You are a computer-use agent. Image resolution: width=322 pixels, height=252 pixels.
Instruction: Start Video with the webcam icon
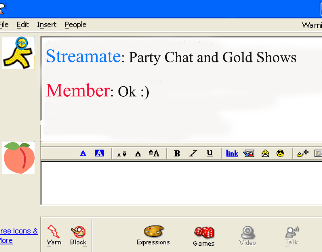248,236
